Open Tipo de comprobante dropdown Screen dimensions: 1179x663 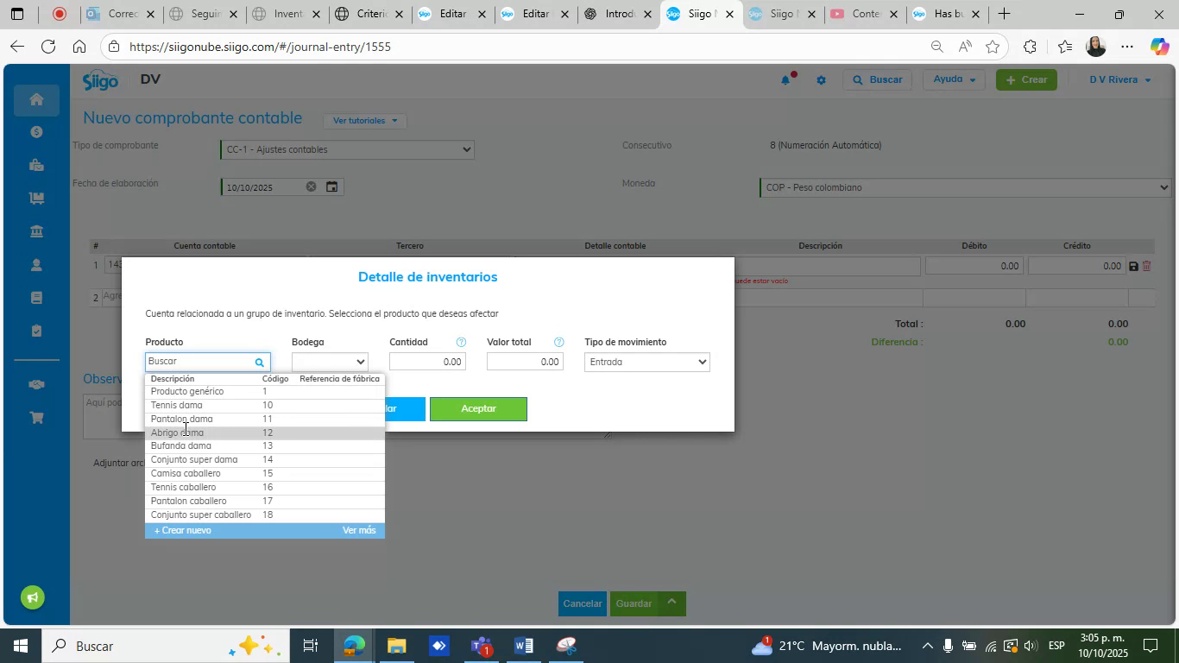[347, 149]
